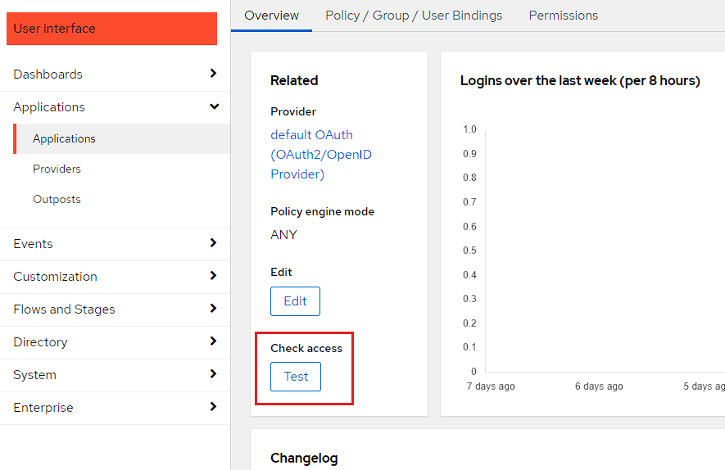Click the orange User interface banner
Screen dimensions: 725x470
click(x=111, y=29)
